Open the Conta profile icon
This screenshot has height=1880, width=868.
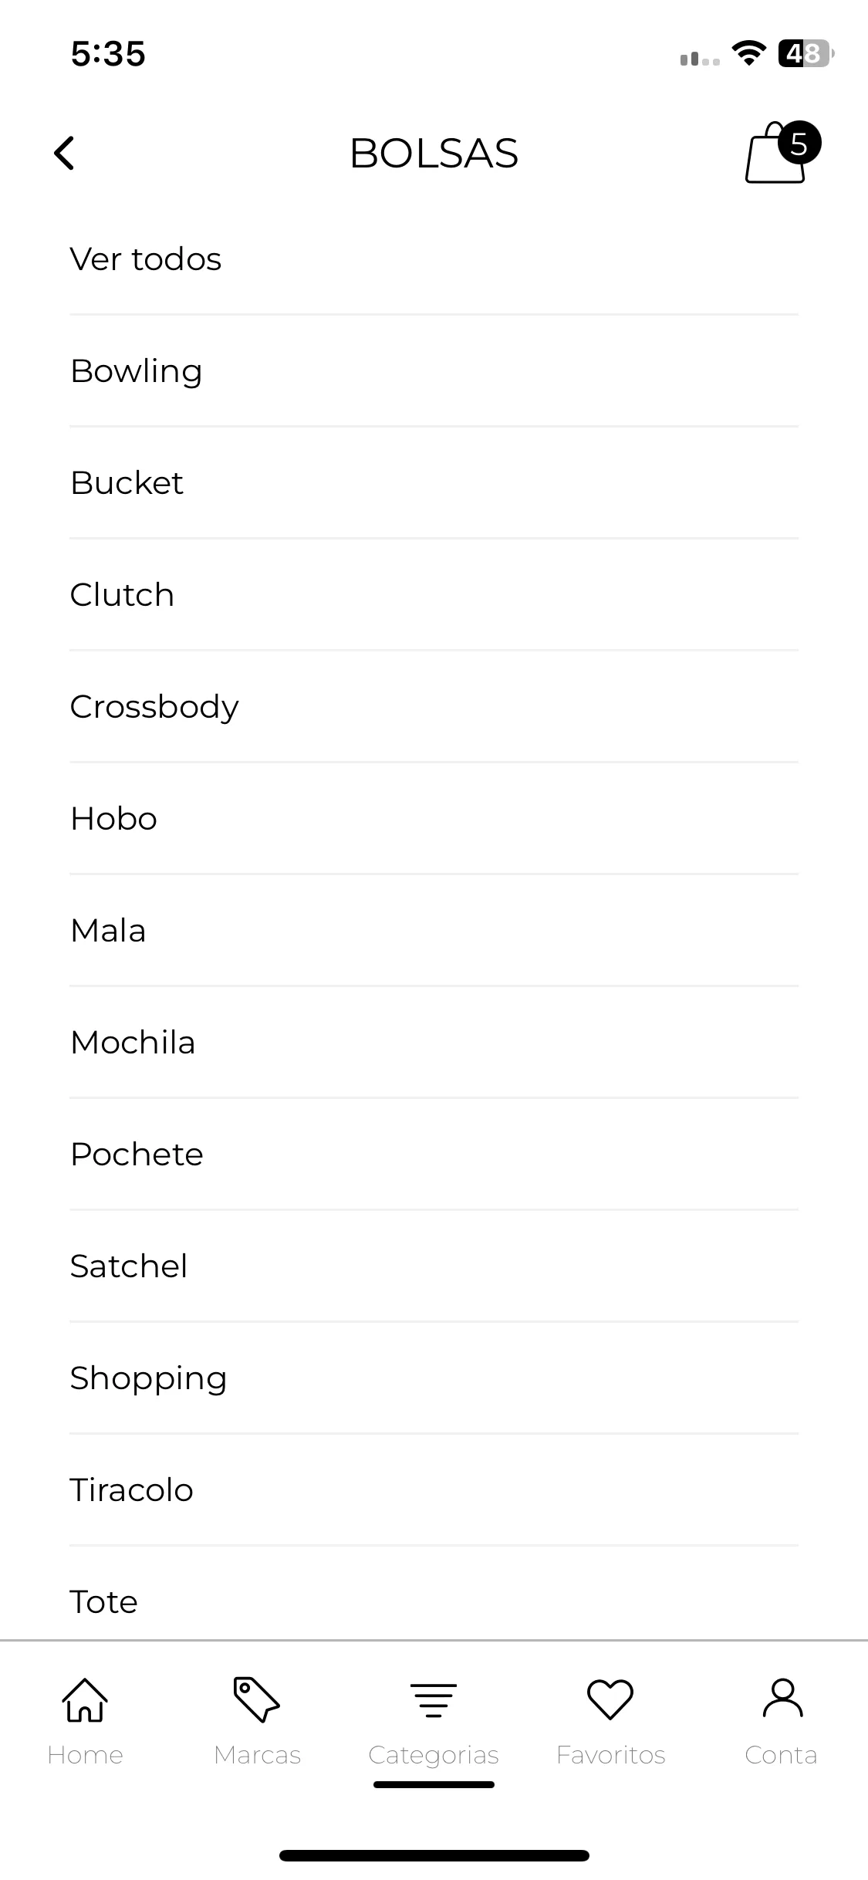pos(782,1698)
